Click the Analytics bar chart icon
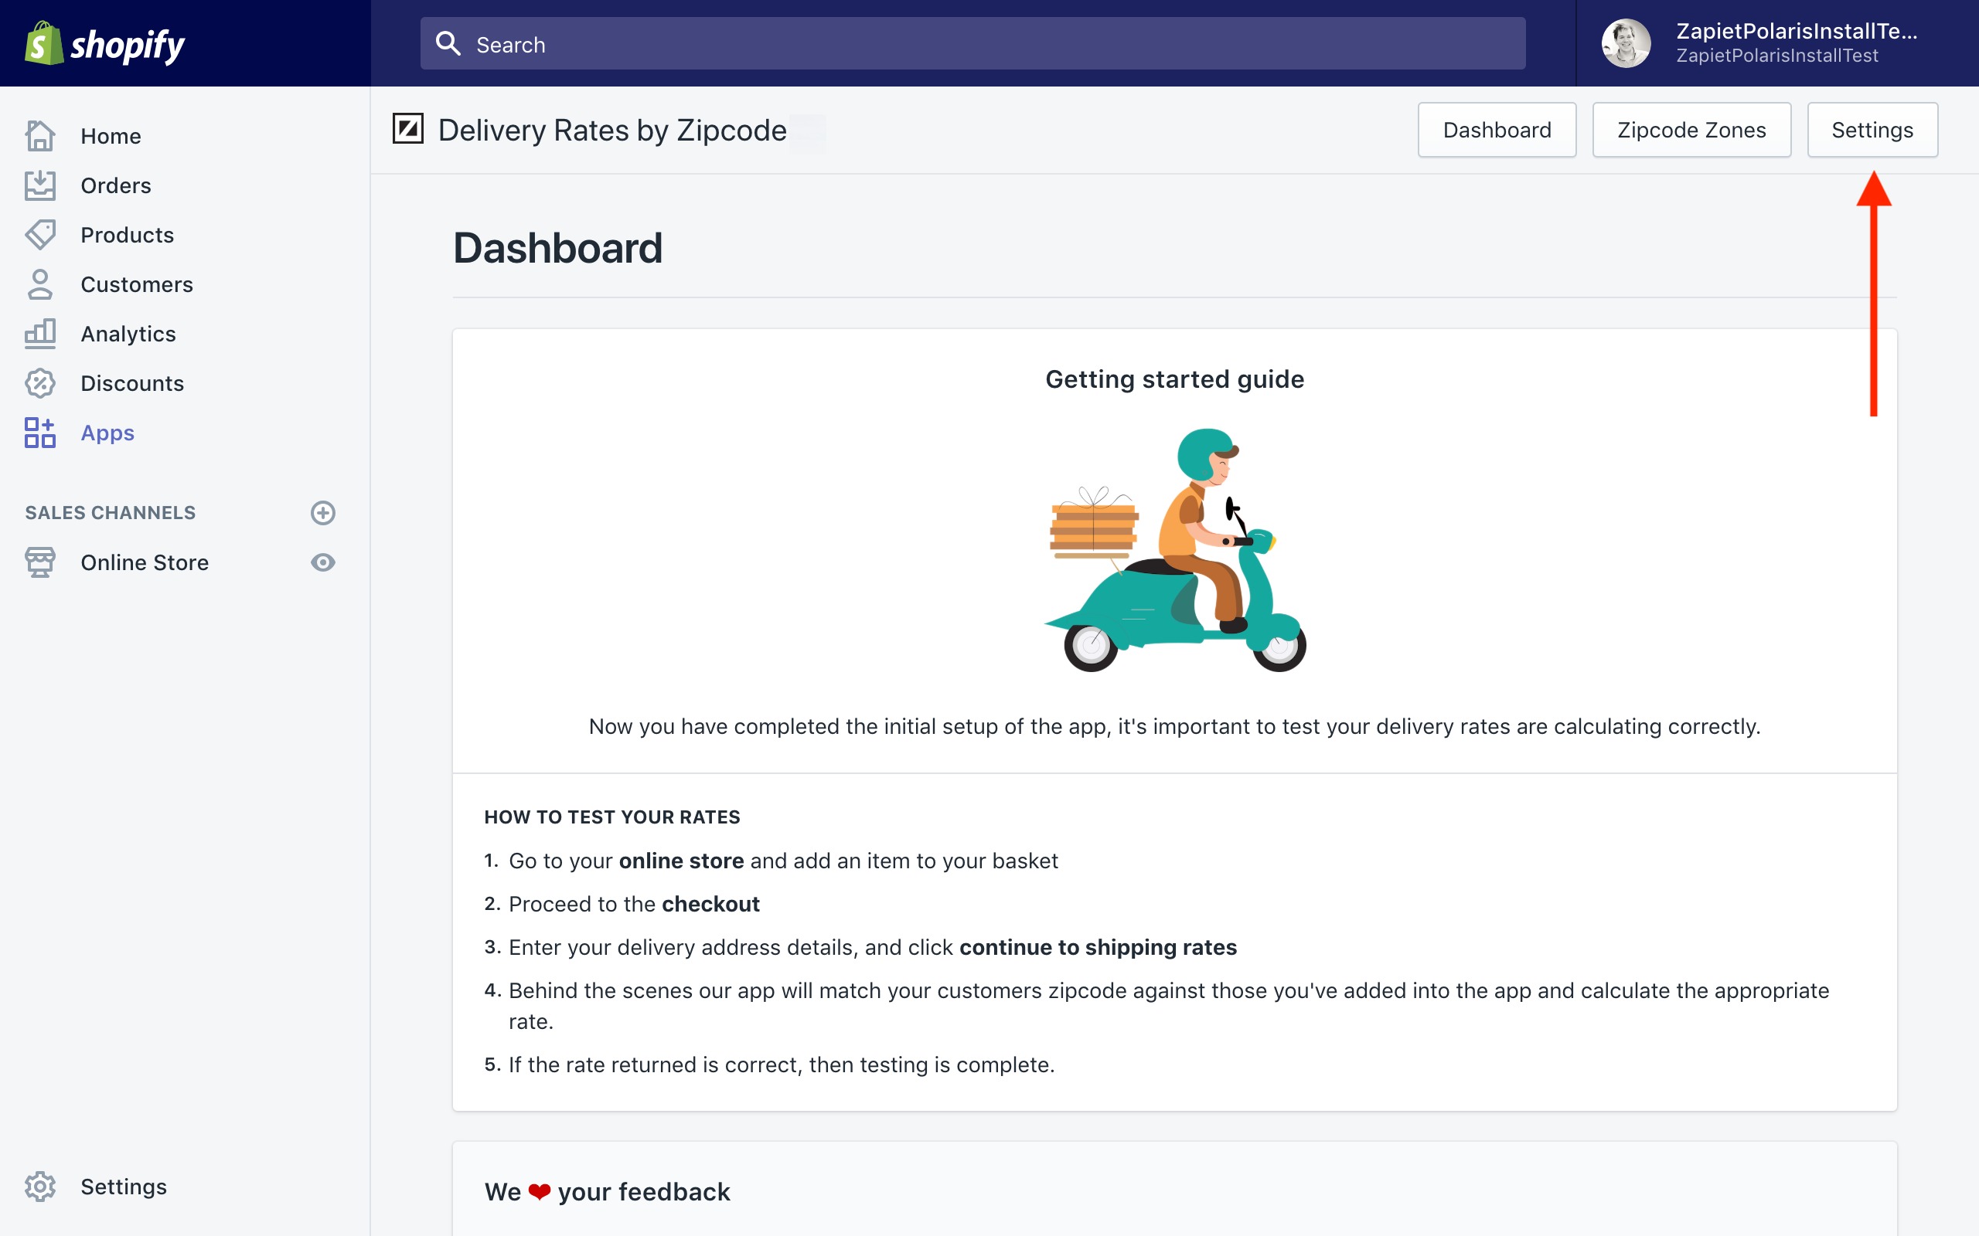This screenshot has width=1979, height=1236. click(39, 334)
